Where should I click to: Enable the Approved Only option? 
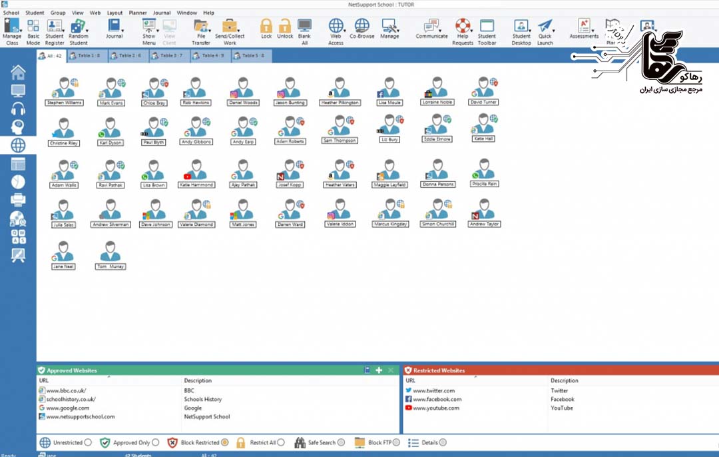coord(155,442)
